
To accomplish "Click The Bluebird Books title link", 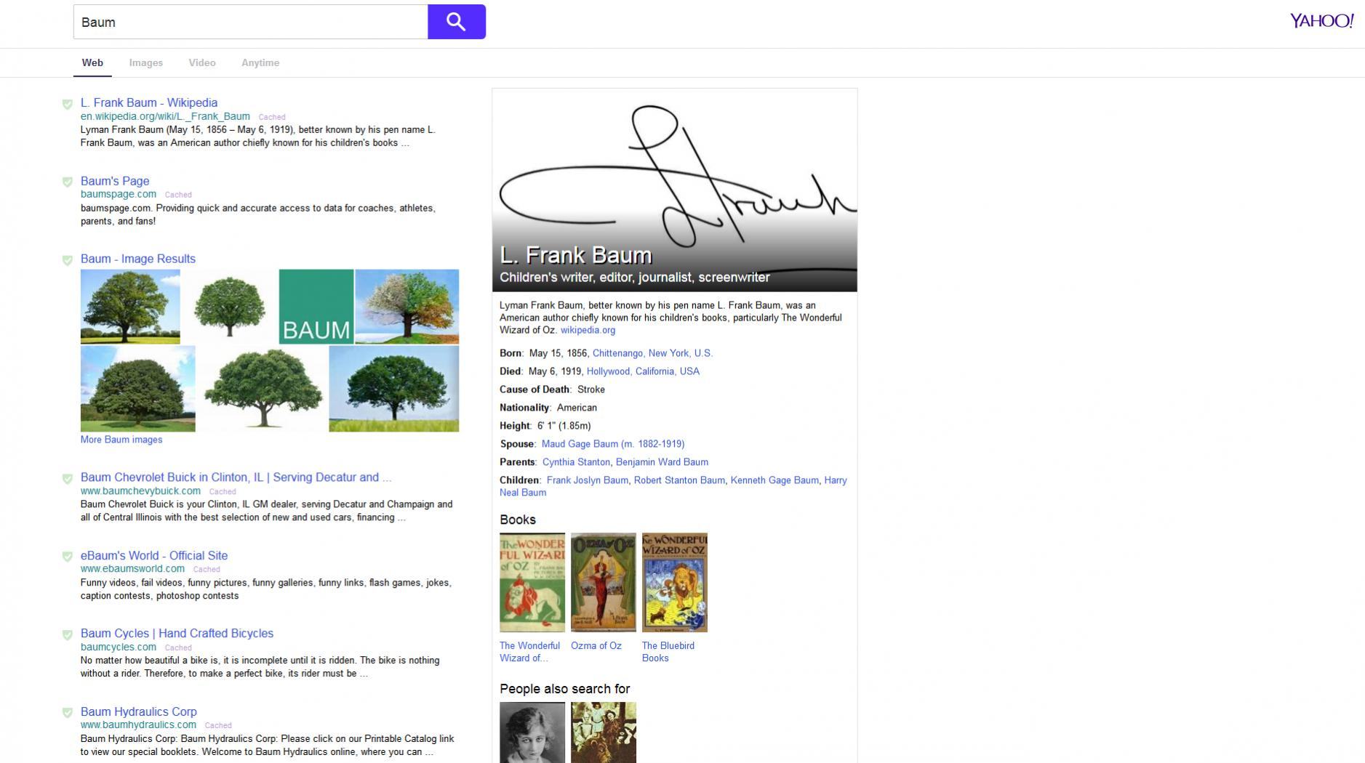I will (x=668, y=652).
